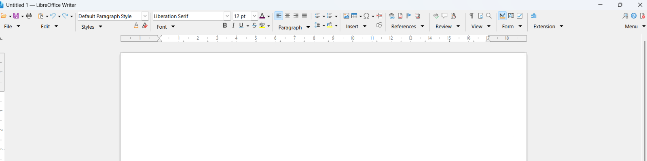
Task: Open the Edit menu
Action: (x=49, y=26)
